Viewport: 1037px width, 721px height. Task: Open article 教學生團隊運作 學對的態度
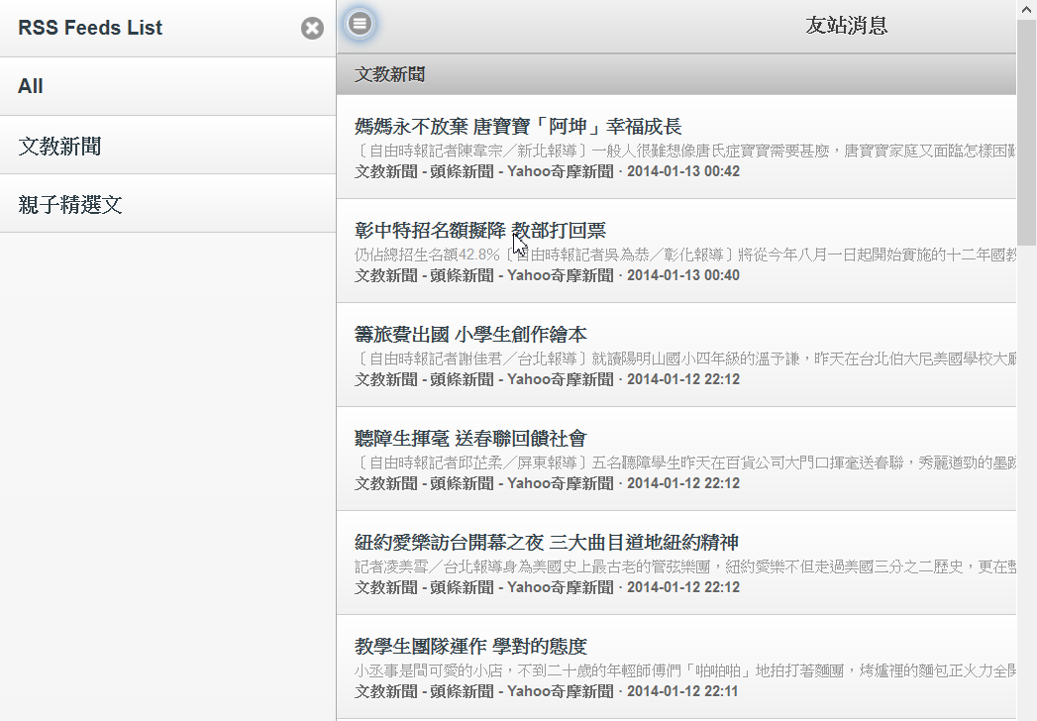pos(470,647)
